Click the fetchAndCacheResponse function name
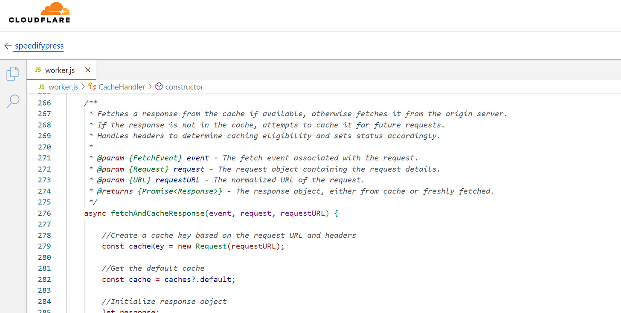Viewport: 621px width, 313px height. click(x=157, y=213)
